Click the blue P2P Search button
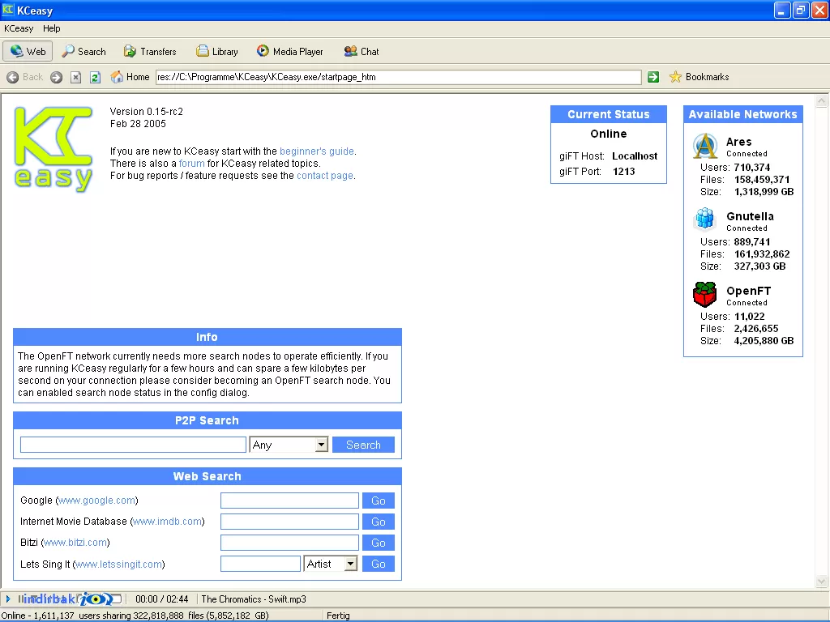This screenshot has height=622, width=830. click(363, 445)
